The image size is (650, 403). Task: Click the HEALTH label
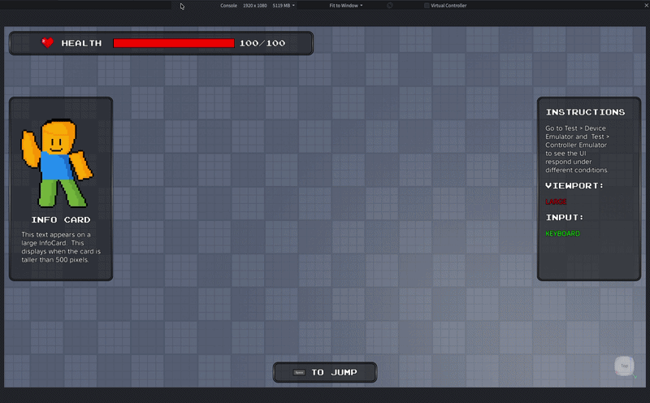coord(81,43)
